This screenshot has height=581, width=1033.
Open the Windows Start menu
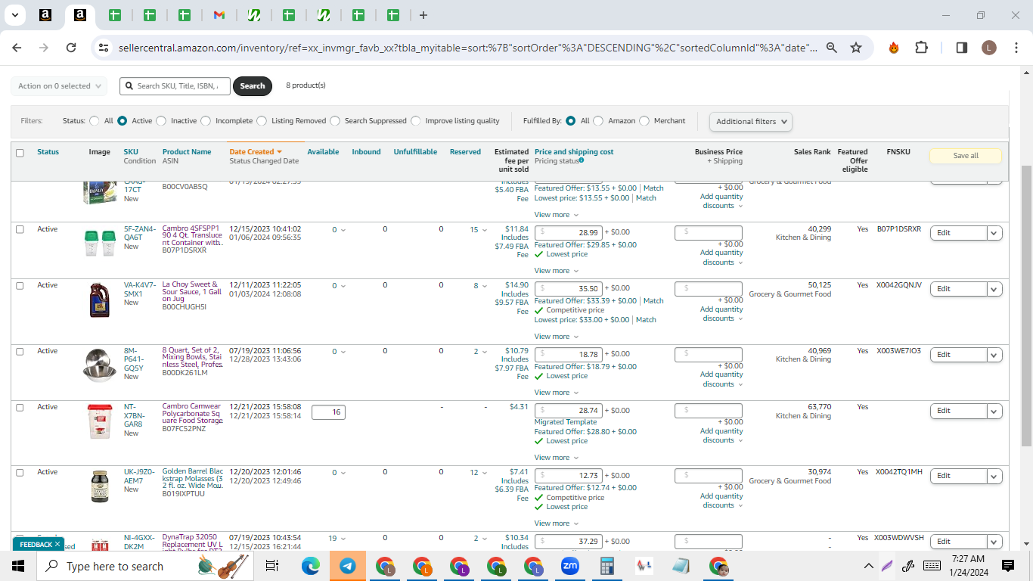tap(18, 566)
